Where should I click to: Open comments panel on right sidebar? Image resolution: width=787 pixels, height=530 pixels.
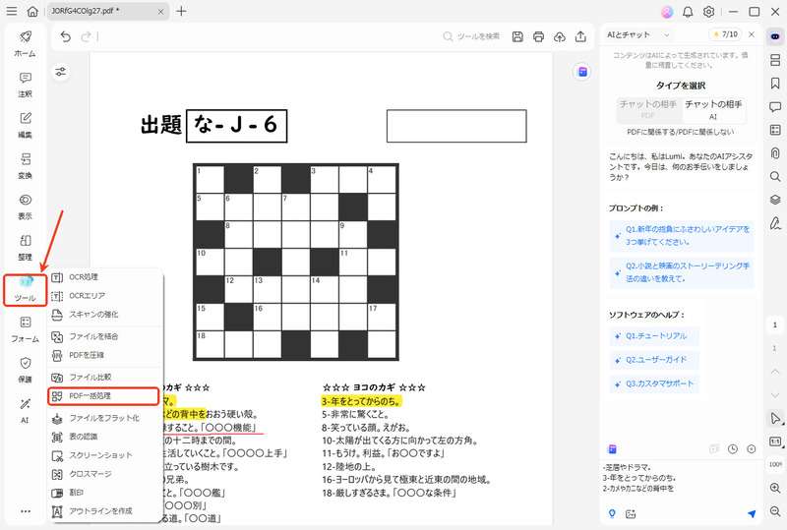tap(775, 106)
